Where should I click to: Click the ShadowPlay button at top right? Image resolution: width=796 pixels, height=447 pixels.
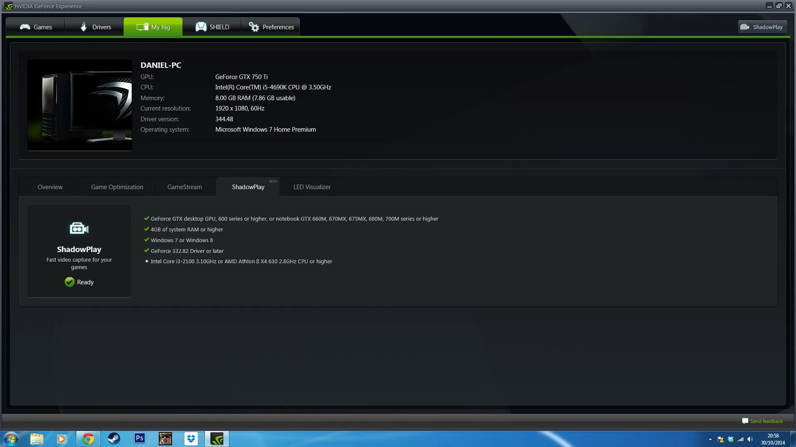click(762, 27)
